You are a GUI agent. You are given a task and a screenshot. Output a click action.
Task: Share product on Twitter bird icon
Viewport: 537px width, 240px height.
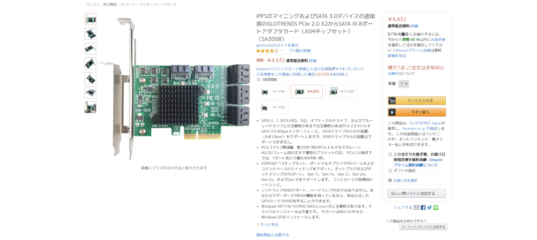430,207
